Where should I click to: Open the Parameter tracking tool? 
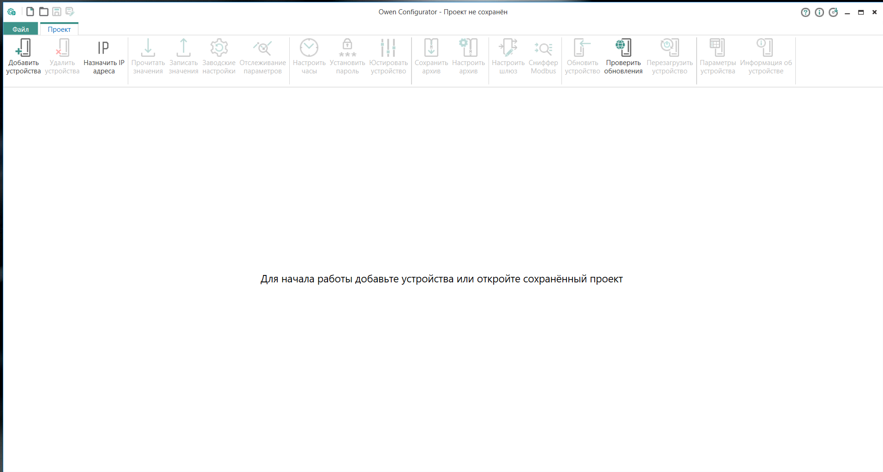[x=263, y=48]
